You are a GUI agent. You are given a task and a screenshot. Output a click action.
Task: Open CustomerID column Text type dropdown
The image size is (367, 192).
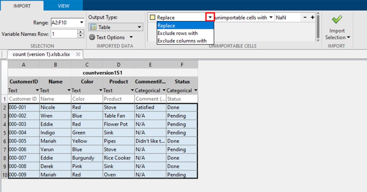click(37, 91)
